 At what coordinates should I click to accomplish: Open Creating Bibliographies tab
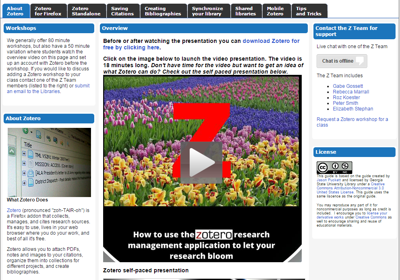tap(163, 11)
